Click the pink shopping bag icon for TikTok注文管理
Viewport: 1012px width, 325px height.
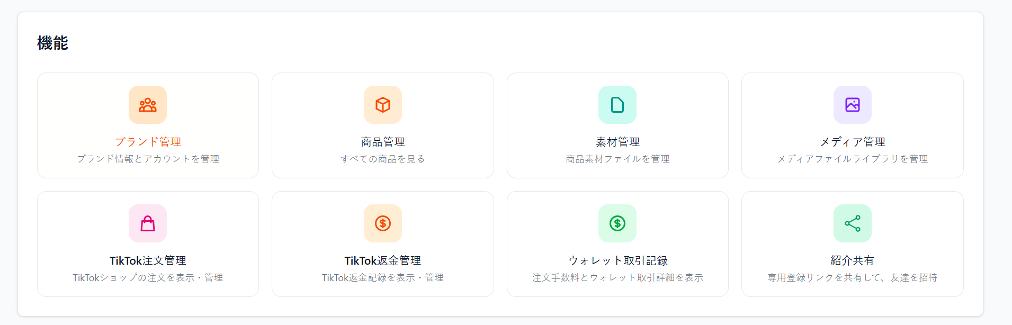pyautogui.click(x=147, y=223)
